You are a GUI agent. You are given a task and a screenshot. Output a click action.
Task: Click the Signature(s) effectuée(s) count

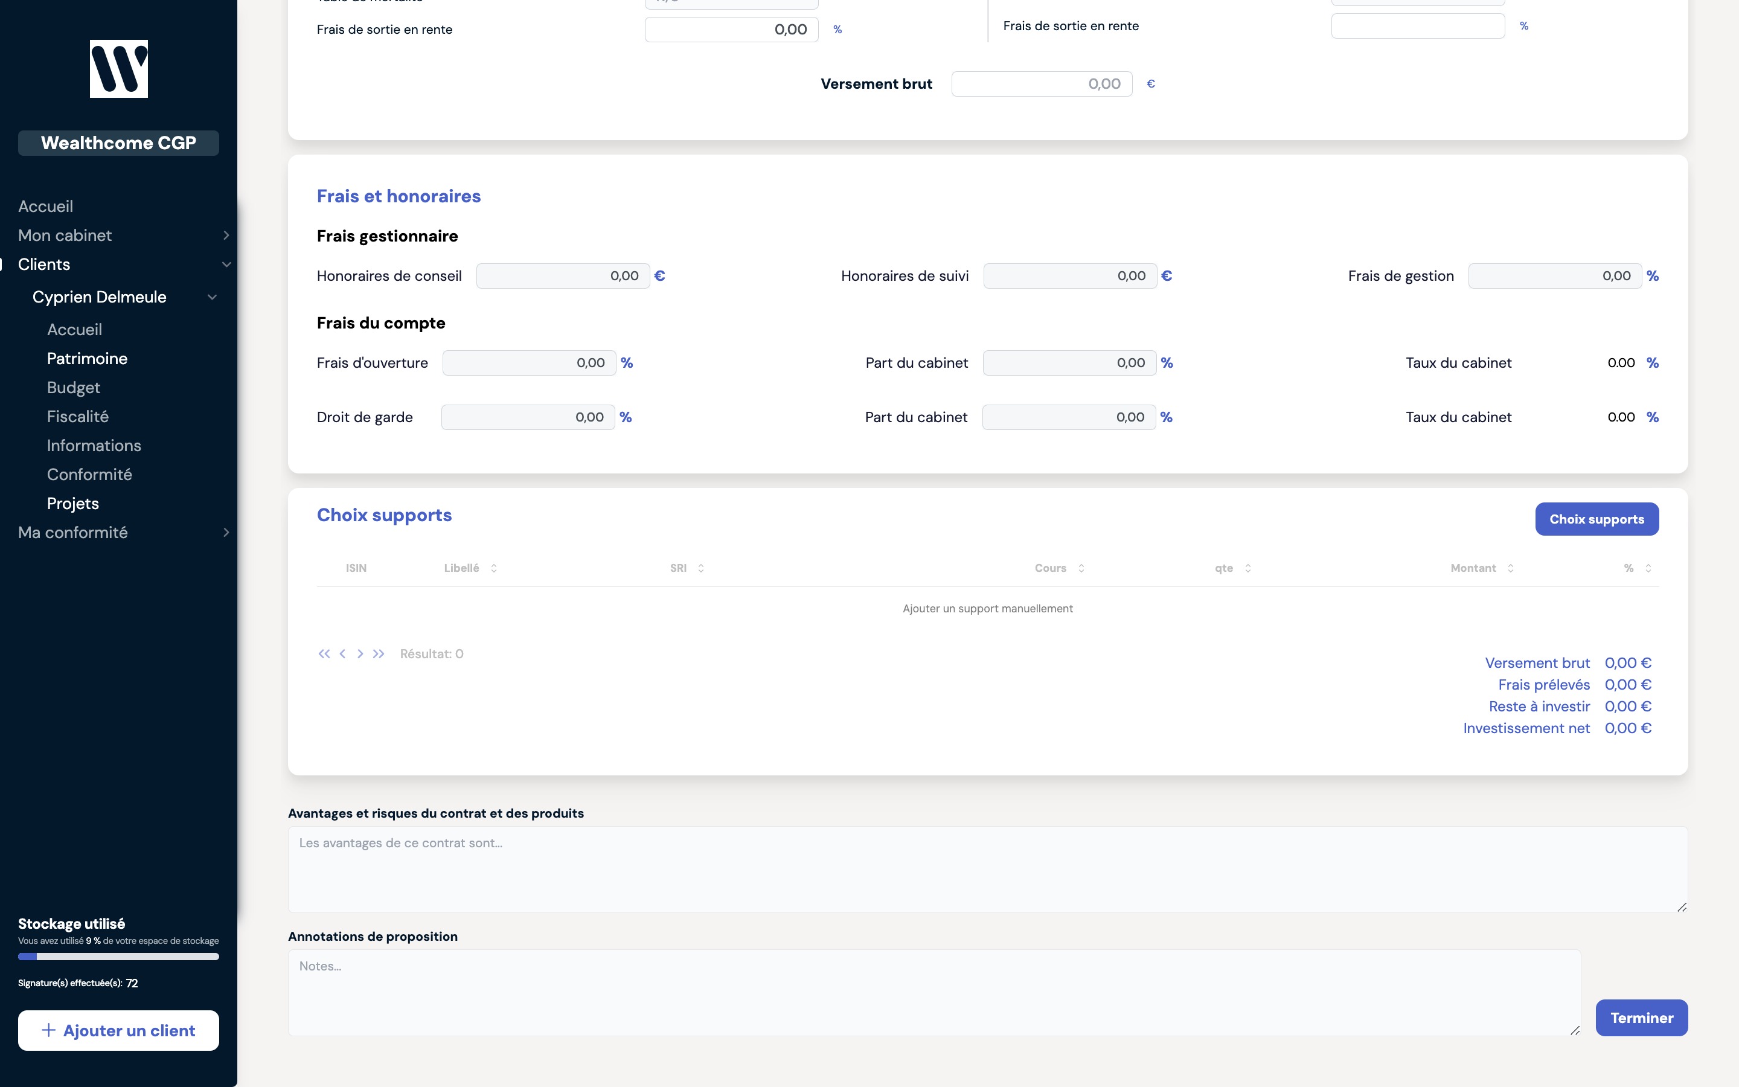point(132,983)
